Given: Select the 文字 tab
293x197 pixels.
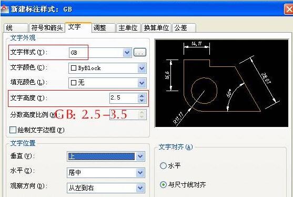Looking at the screenshot, I should pyautogui.click(x=78, y=27).
